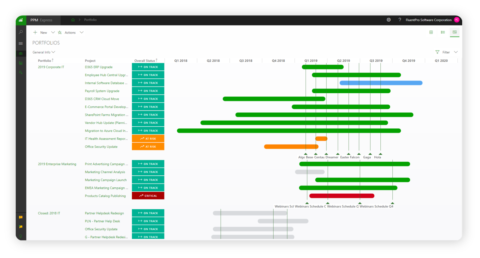The width and height of the screenshot is (480, 258).
Task: Click the Filter funnel icon
Action: tap(437, 52)
